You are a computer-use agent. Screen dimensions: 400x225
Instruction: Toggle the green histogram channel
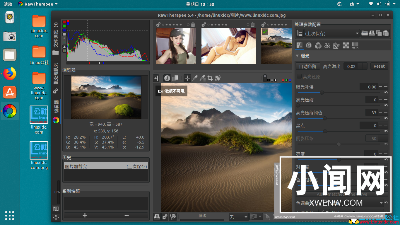point(64,26)
